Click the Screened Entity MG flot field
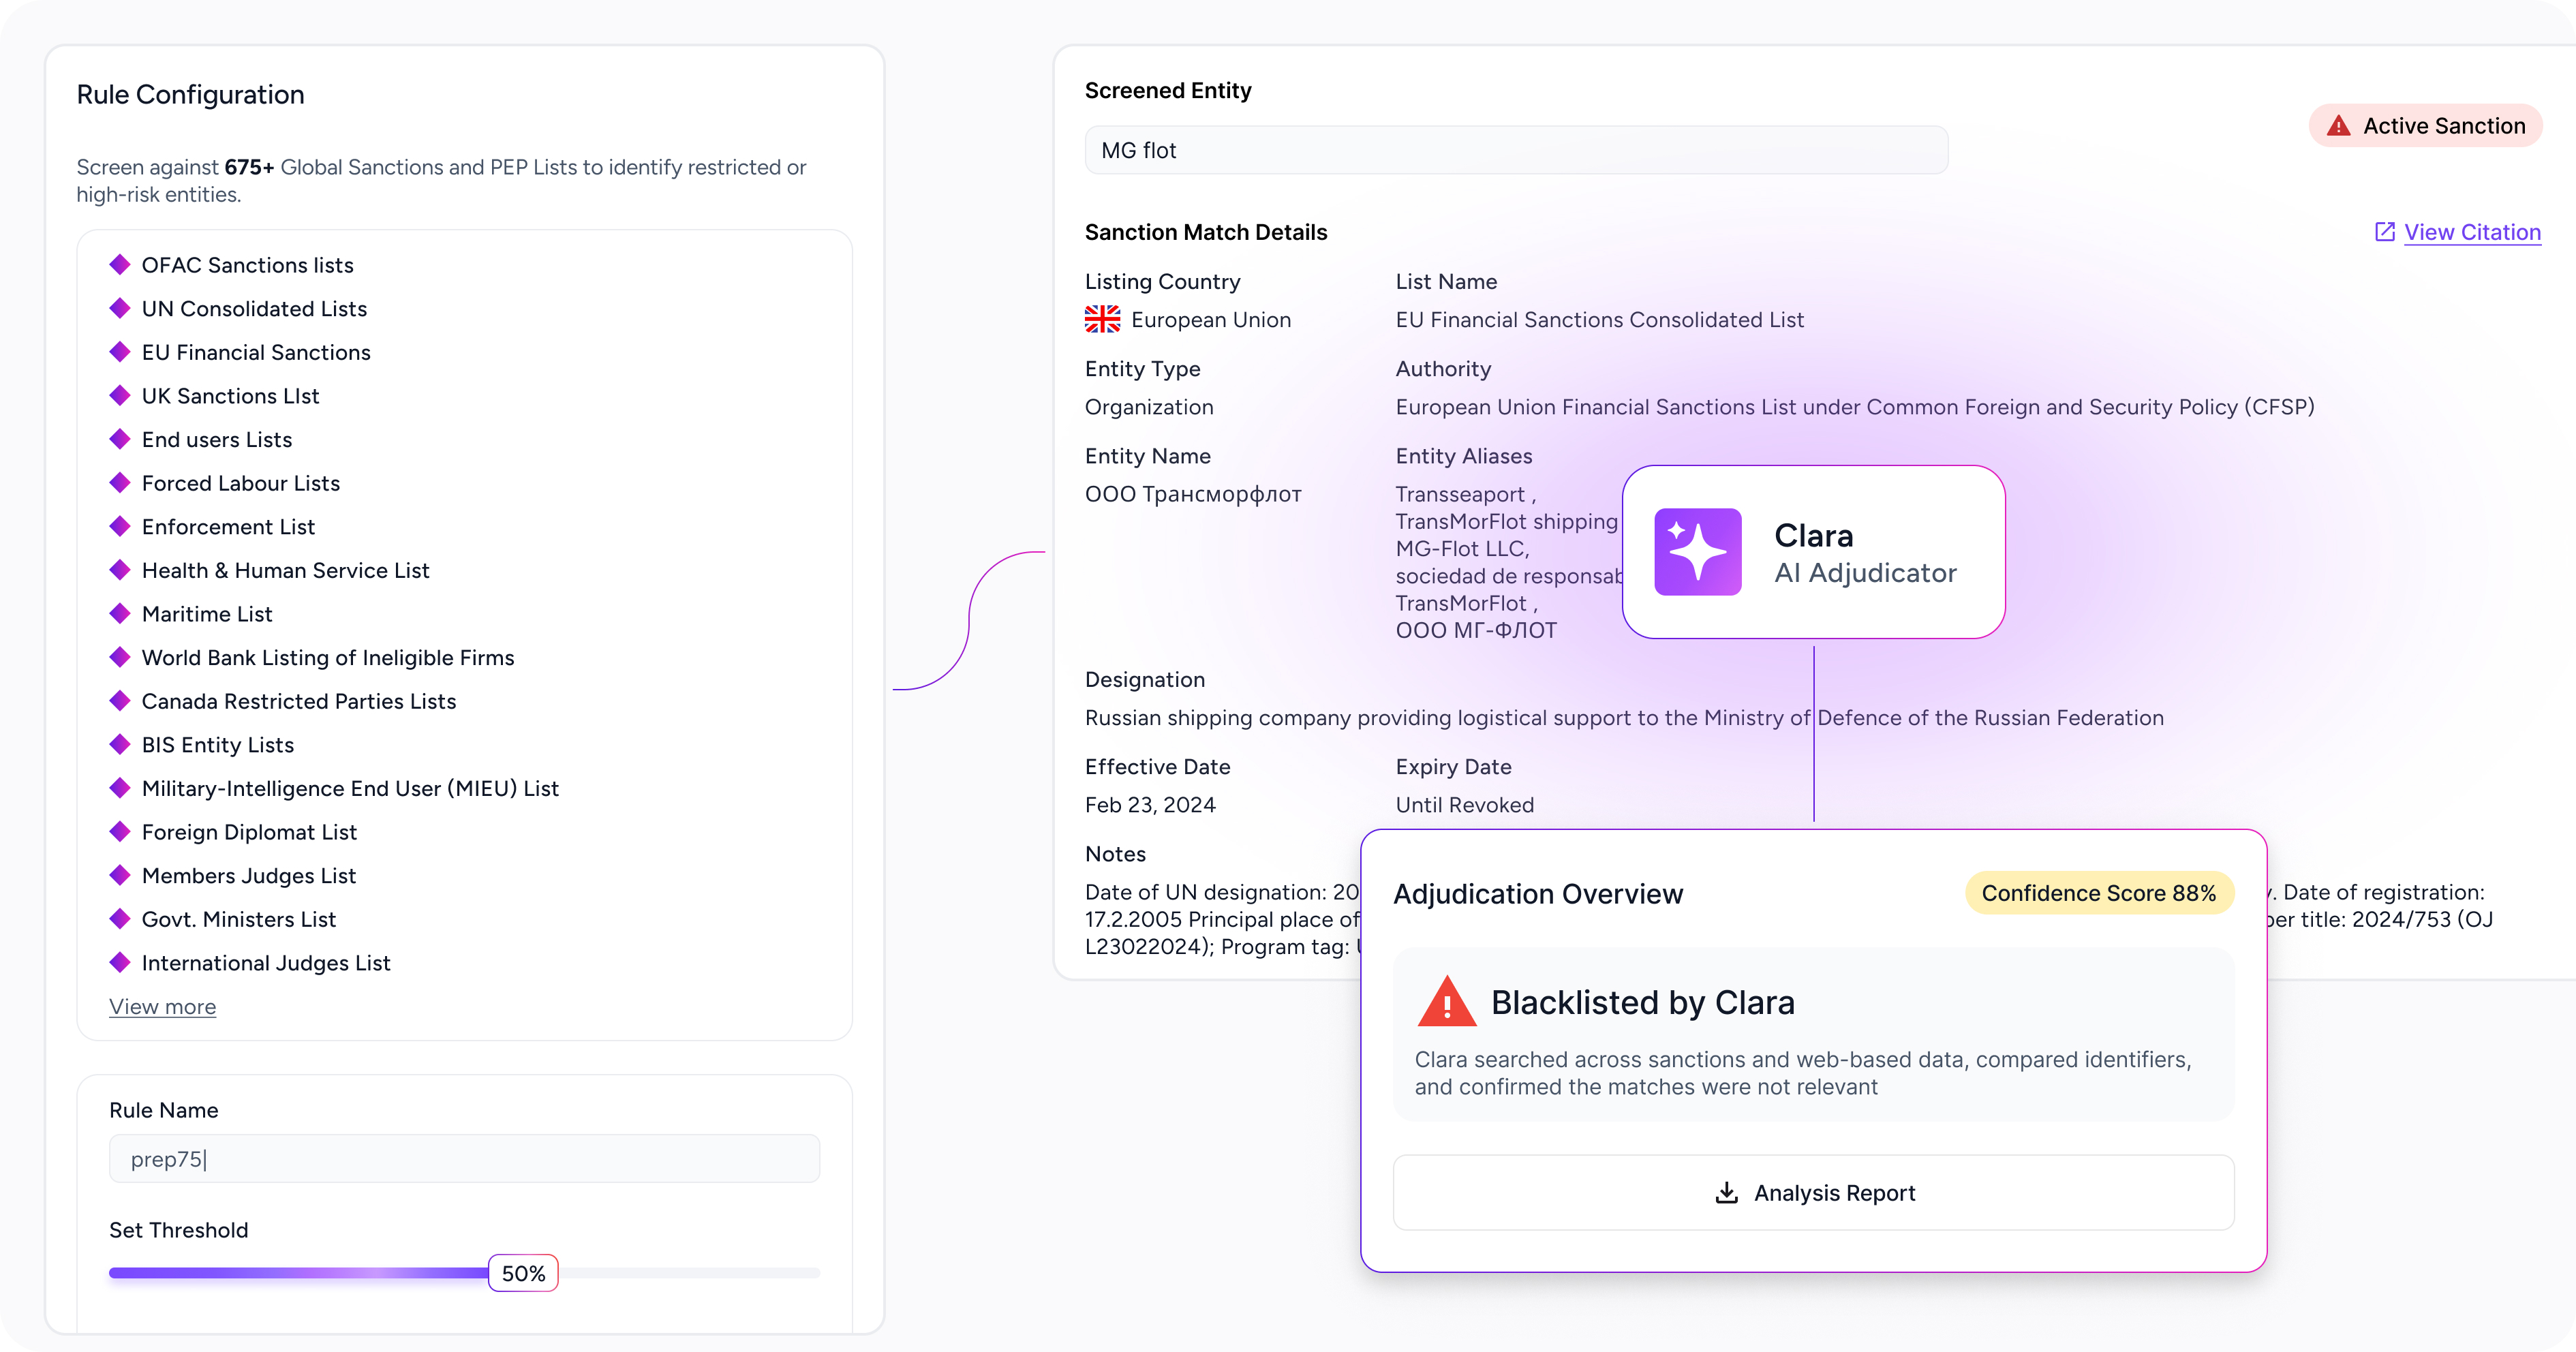Image resolution: width=2576 pixels, height=1352 pixels. coord(1515,151)
